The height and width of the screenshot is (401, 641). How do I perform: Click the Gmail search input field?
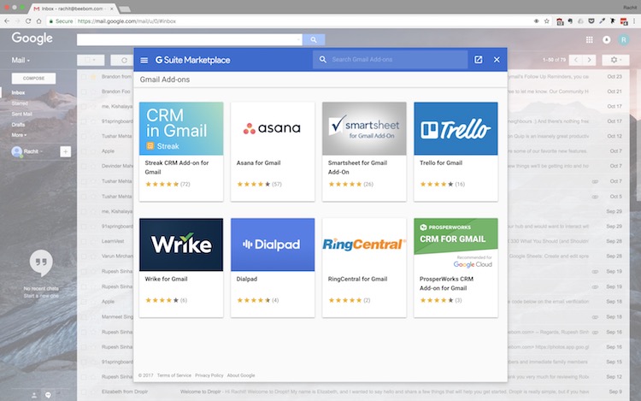pyautogui.click(x=189, y=39)
